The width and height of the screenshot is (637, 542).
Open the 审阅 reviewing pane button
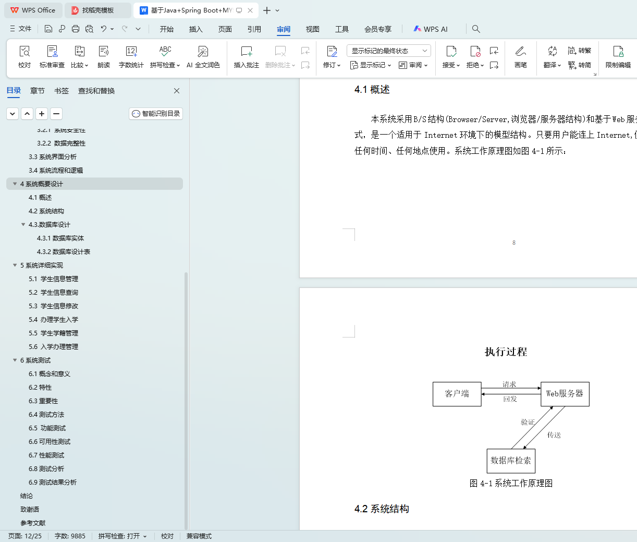[413, 65]
